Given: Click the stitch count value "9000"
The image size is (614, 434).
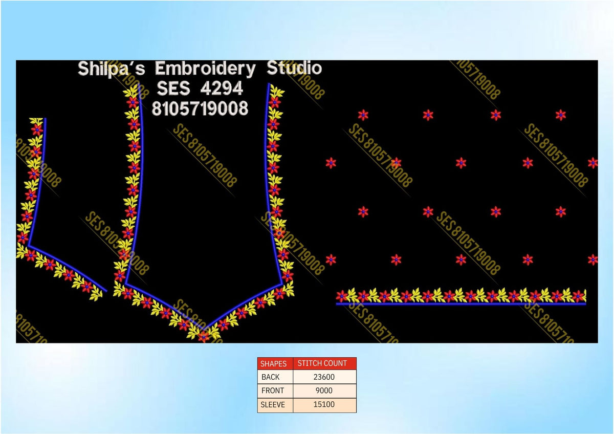Looking at the screenshot, I should pos(324,390).
